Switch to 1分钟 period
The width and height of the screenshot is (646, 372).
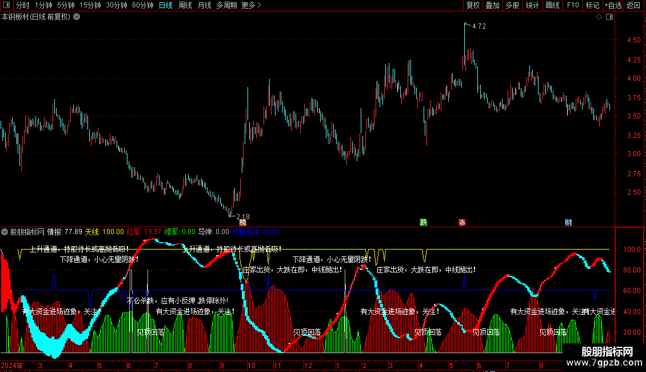43,5
